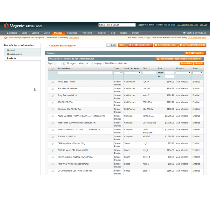The width and height of the screenshot is (210, 197).
Task: Open the Promotions menu
Action: [87, 33]
